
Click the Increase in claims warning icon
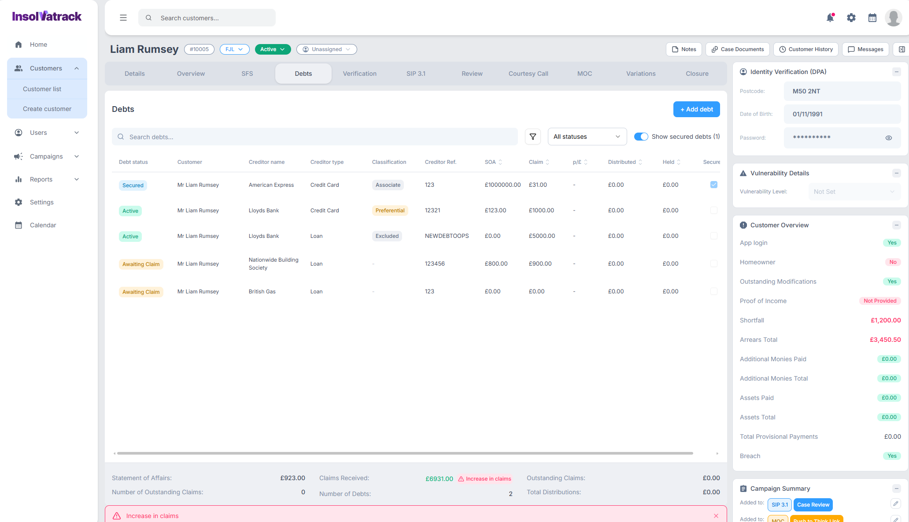(x=117, y=516)
